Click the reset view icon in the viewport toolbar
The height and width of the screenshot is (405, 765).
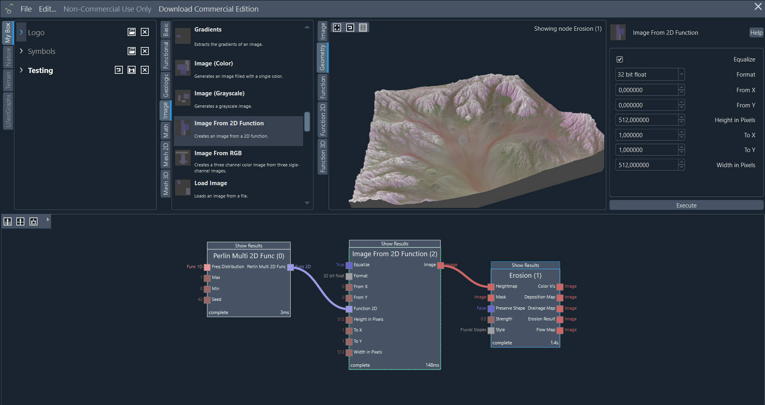pos(350,27)
